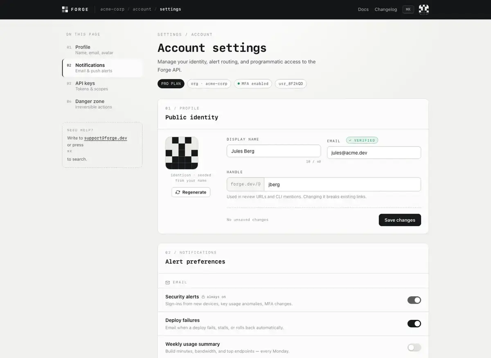
Task: Click the Save changes button
Action: coord(400,220)
